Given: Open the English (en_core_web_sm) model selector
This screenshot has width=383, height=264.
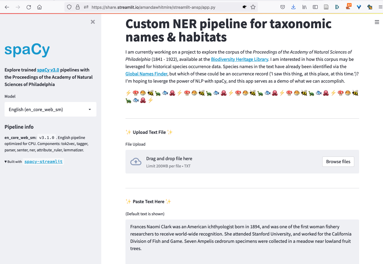Looking at the screenshot, I should [x=50, y=109].
